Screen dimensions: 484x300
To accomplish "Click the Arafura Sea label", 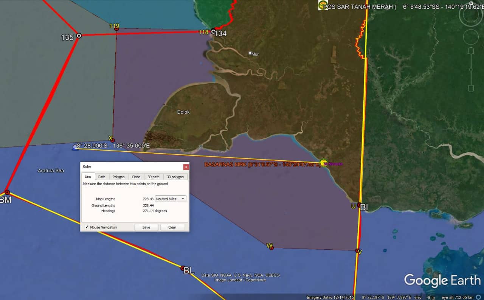I will [51, 171].
